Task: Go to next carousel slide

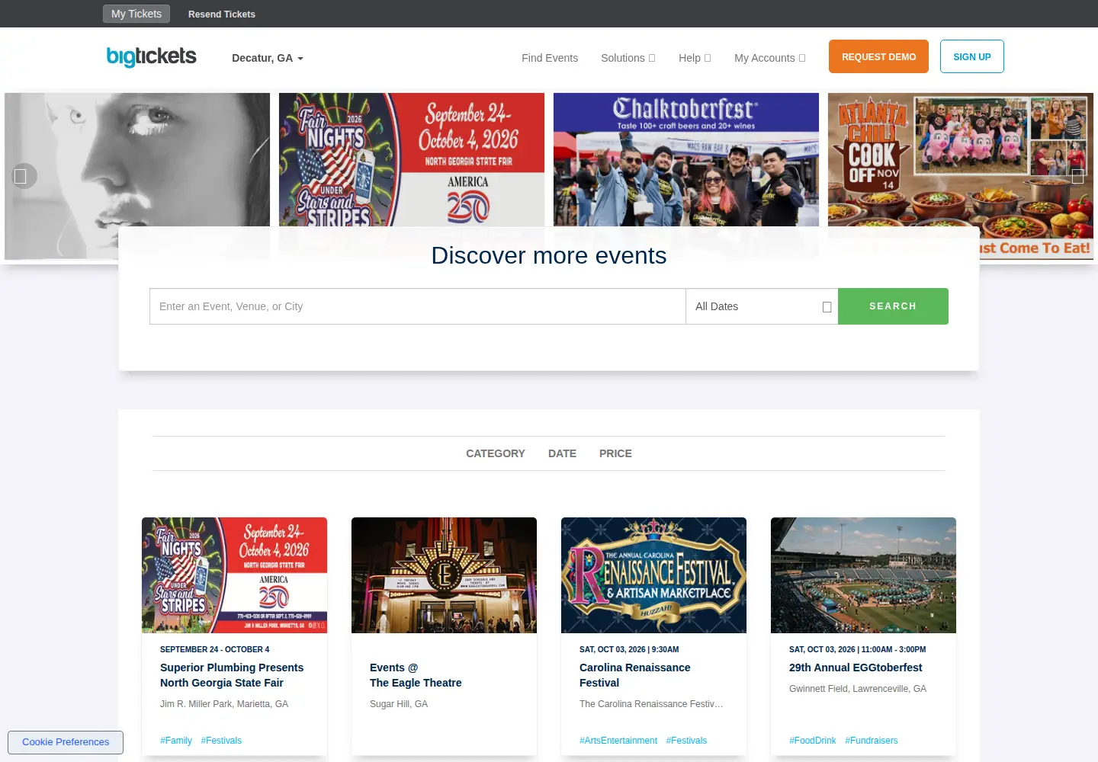Action: point(1077,176)
